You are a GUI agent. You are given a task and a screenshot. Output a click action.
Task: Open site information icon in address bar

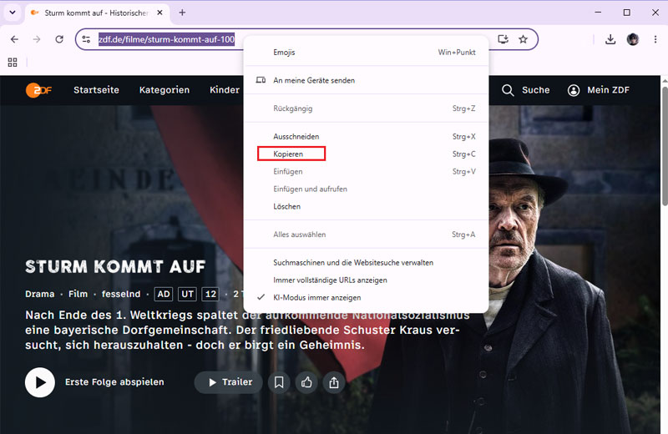click(86, 39)
